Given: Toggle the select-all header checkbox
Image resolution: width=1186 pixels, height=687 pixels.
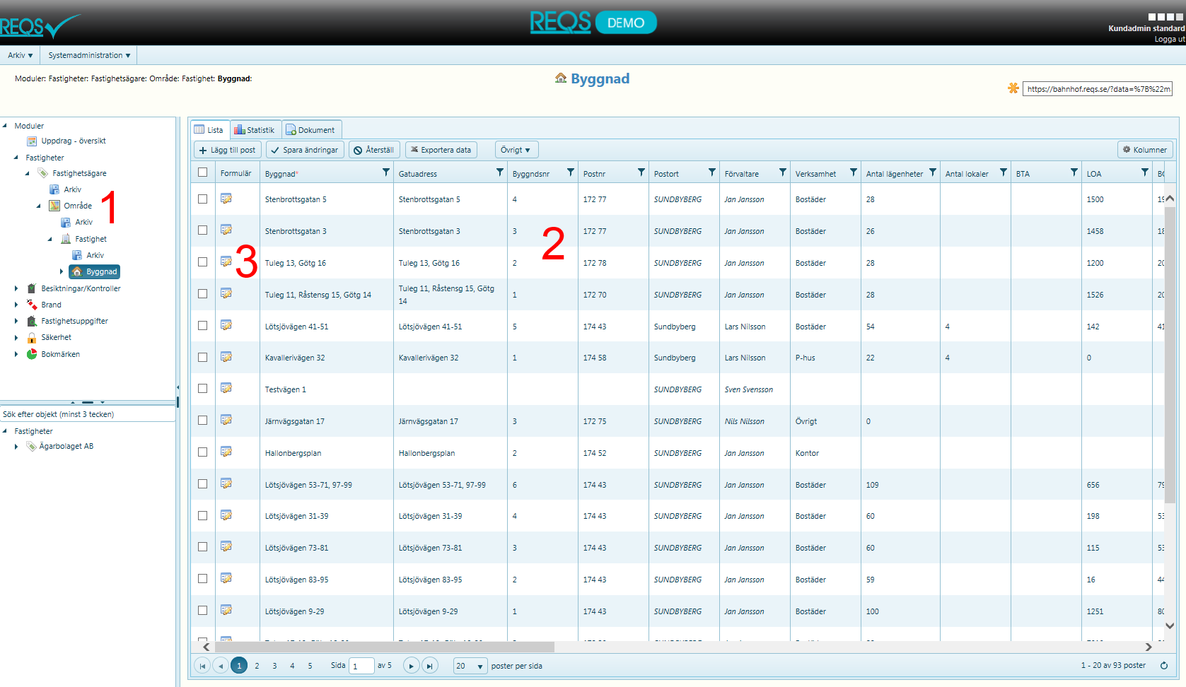Looking at the screenshot, I should tap(203, 172).
